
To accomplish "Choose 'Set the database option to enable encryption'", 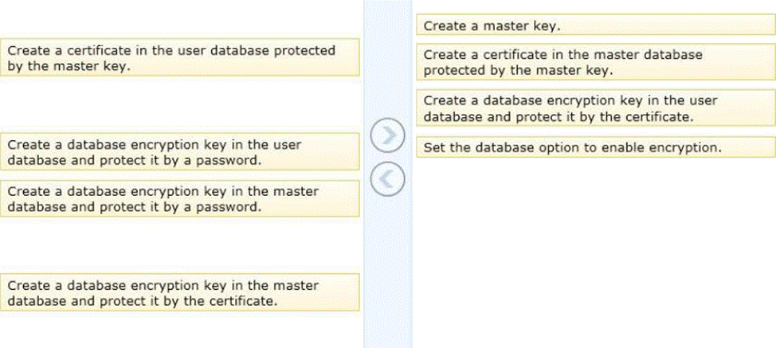I will [594, 147].
